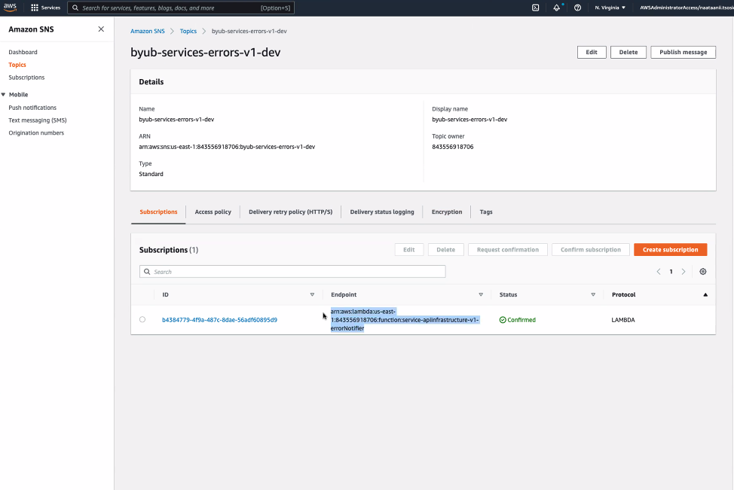Image resolution: width=734 pixels, height=490 pixels.
Task: Go to previous subscriptions page
Action: 659,272
